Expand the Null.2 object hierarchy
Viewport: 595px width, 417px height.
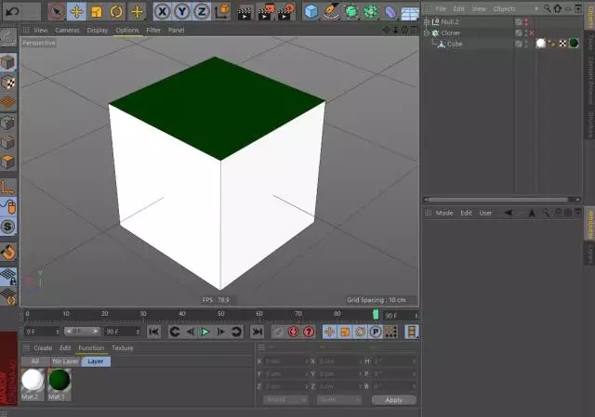click(x=426, y=21)
